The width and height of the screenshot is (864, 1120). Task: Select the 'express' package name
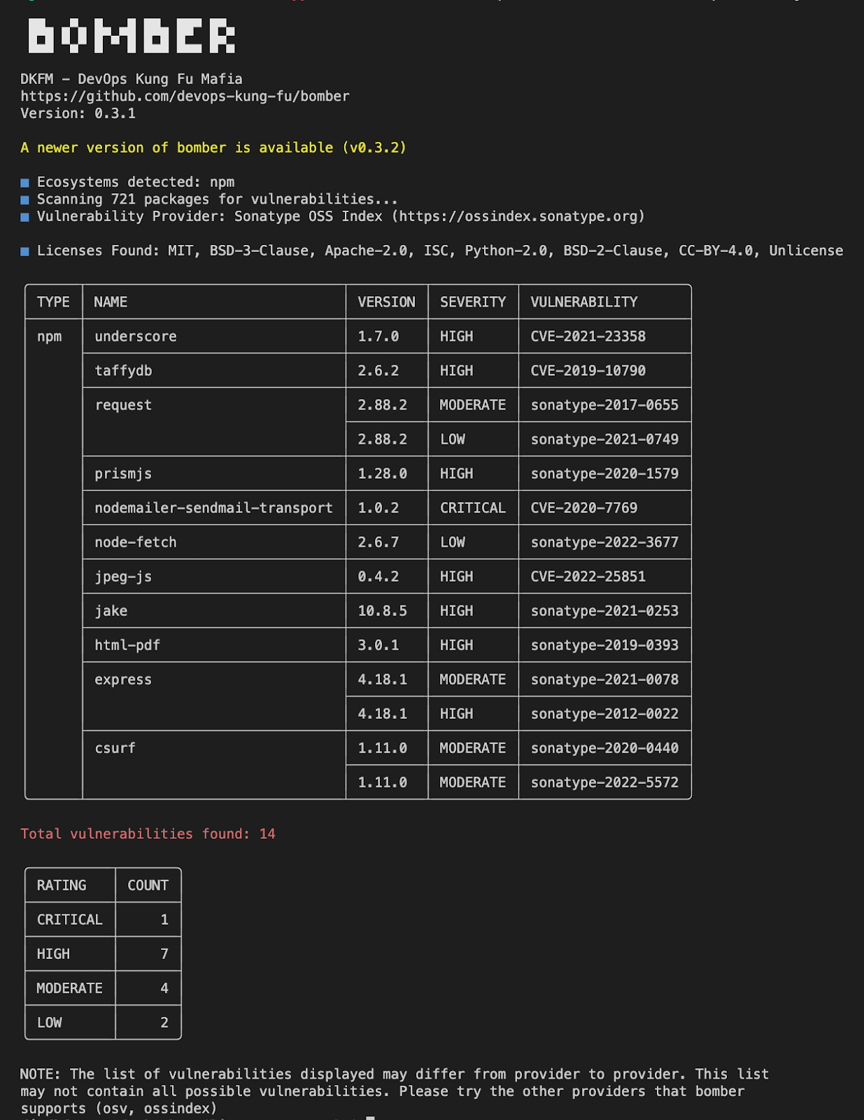point(123,680)
